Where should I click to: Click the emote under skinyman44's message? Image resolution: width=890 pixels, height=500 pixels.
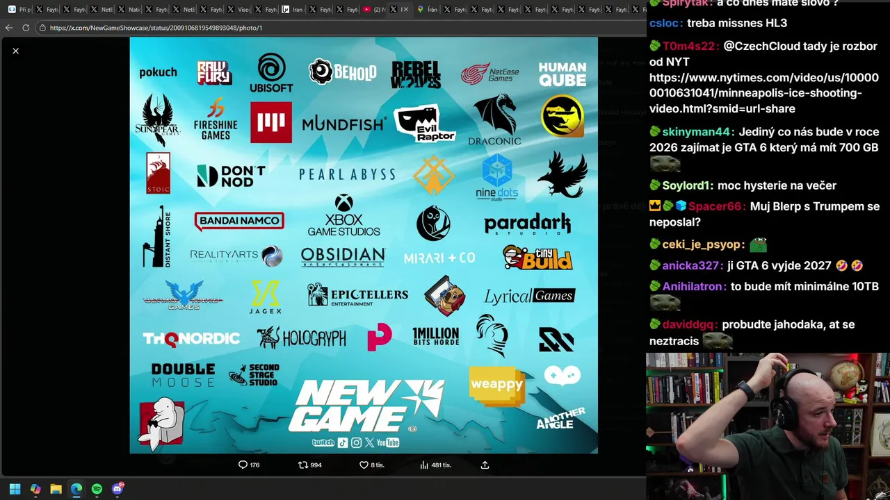665,165
